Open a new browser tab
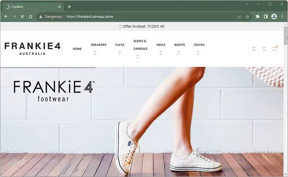Screen dimensions: 288x177 click(69, 7)
